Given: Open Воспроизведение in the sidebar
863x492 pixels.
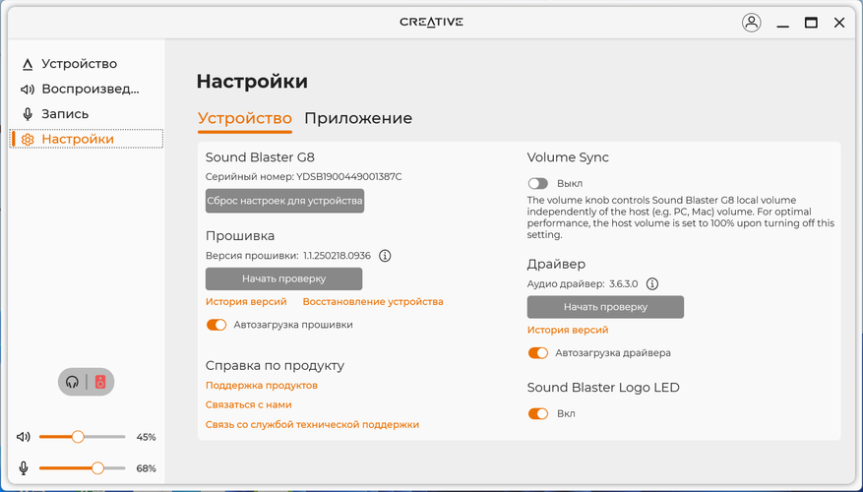Looking at the screenshot, I should [86, 90].
